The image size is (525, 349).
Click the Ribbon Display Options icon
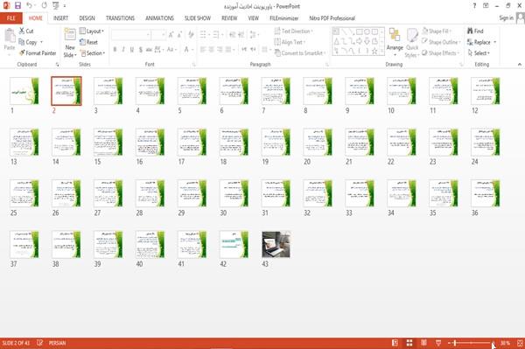point(486,6)
